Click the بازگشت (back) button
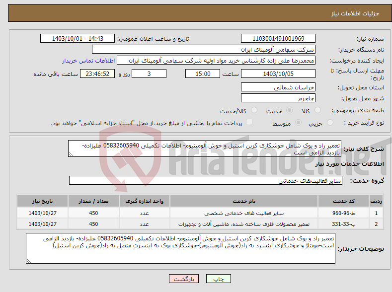This screenshot has height=292, width=392. pyautogui.click(x=184, y=279)
